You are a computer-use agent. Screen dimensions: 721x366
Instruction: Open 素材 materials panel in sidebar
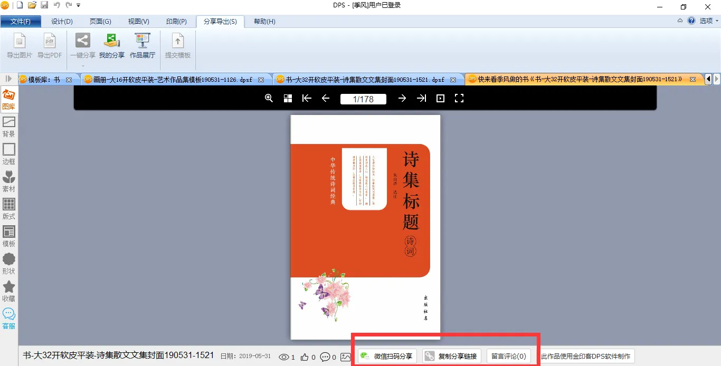9,181
